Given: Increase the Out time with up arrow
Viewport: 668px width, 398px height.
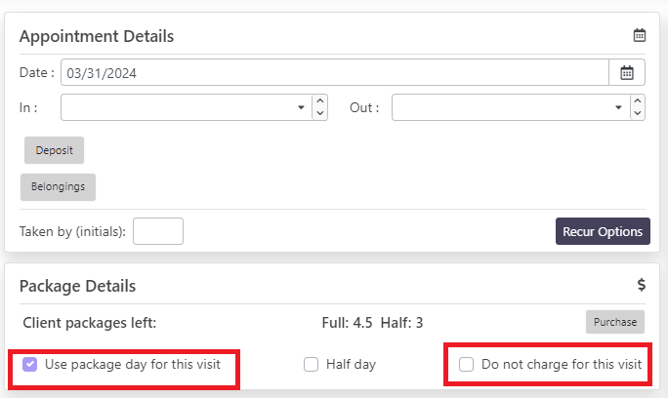Looking at the screenshot, I should (x=638, y=100).
